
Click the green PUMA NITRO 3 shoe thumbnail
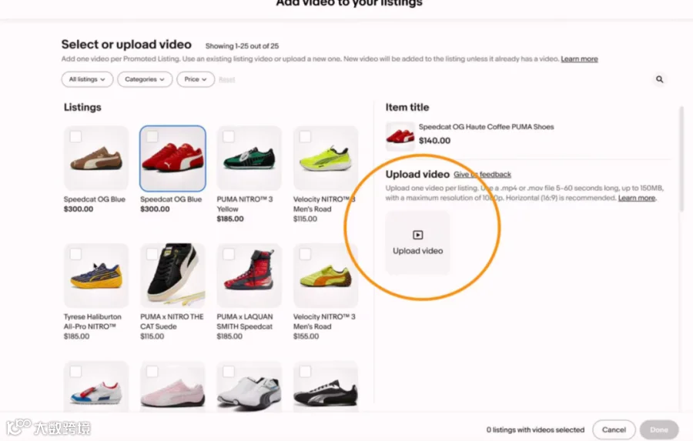pyautogui.click(x=249, y=159)
